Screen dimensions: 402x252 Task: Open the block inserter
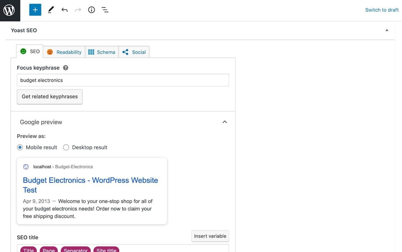pyautogui.click(x=35, y=10)
